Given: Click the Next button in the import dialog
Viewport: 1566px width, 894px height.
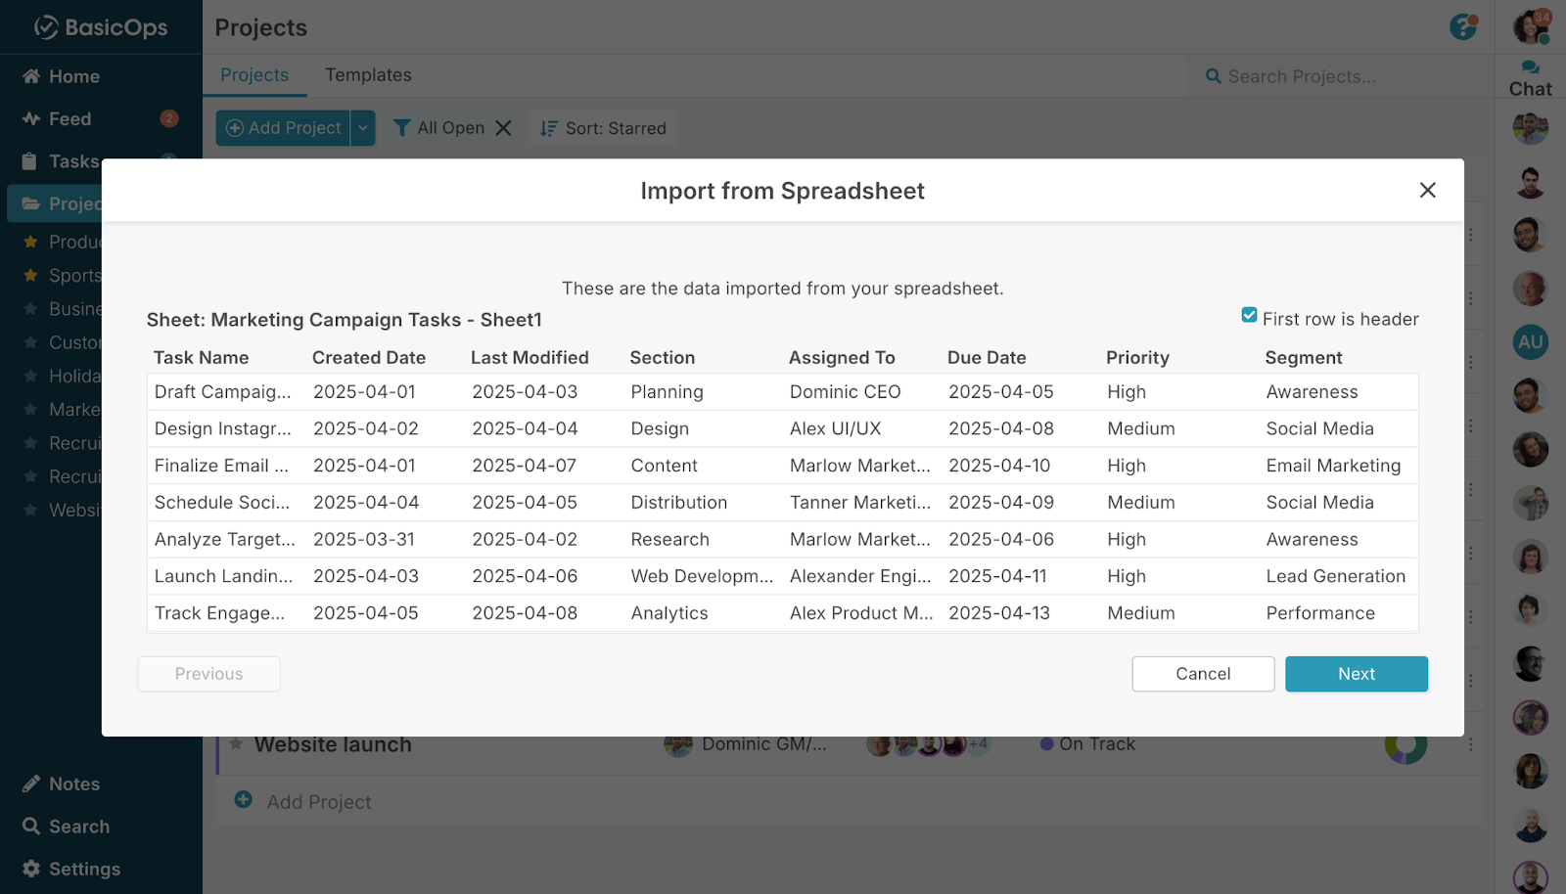Looking at the screenshot, I should (1356, 673).
